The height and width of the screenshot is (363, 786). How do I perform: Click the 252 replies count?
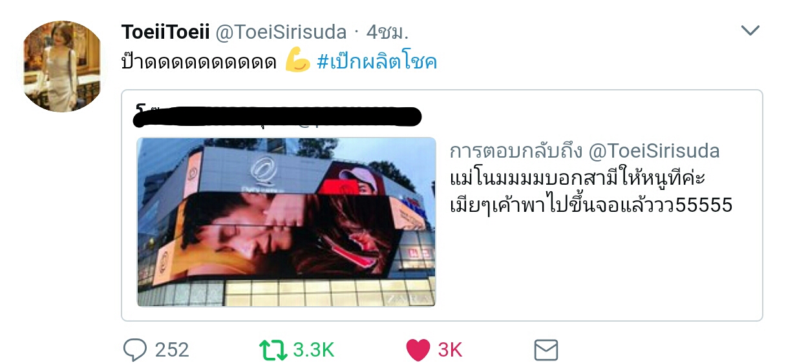point(172,349)
